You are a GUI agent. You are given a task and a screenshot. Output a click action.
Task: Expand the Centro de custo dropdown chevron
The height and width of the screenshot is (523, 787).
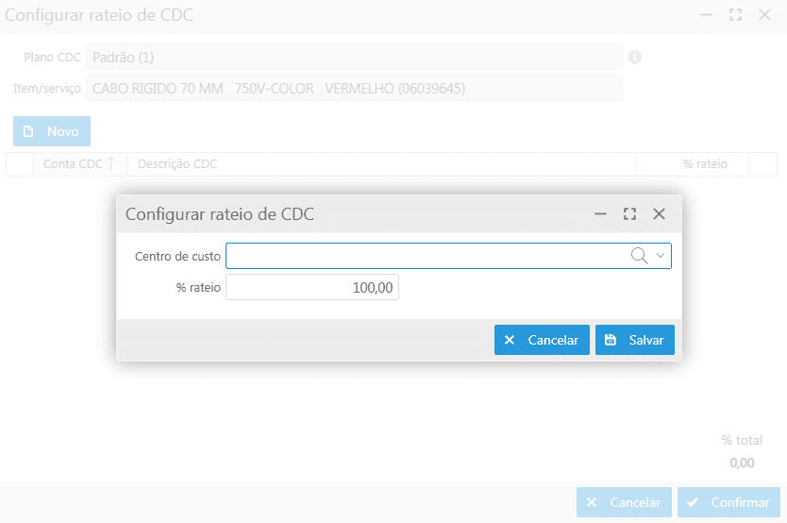click(x=661, y=256)
